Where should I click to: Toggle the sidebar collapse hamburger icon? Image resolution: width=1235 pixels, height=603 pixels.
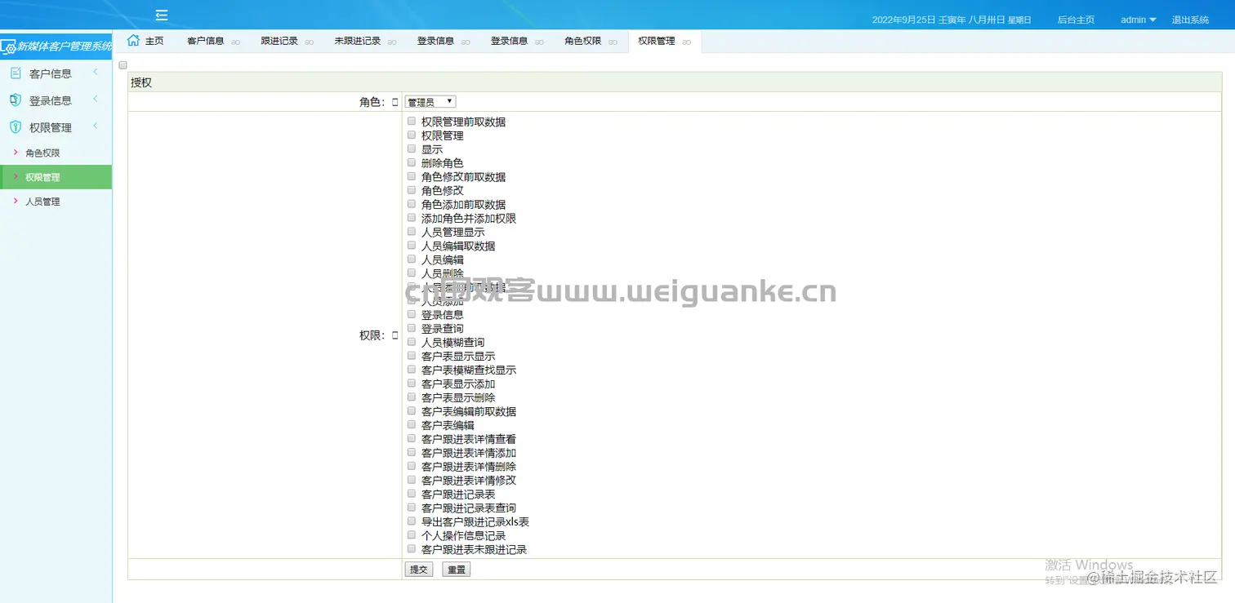(x=162, y=15)
